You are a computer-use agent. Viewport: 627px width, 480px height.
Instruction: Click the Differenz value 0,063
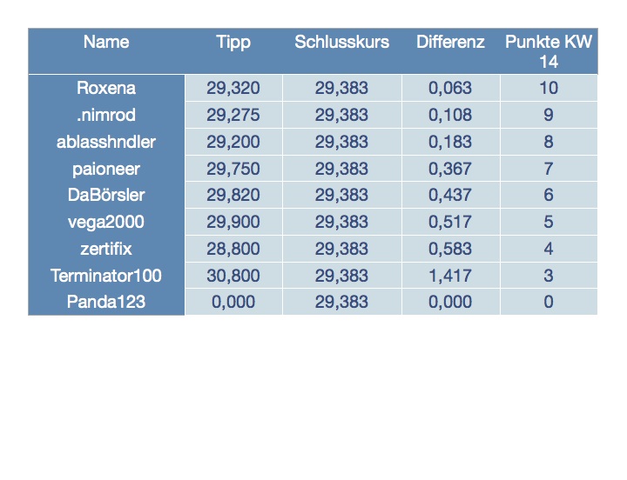450,88
